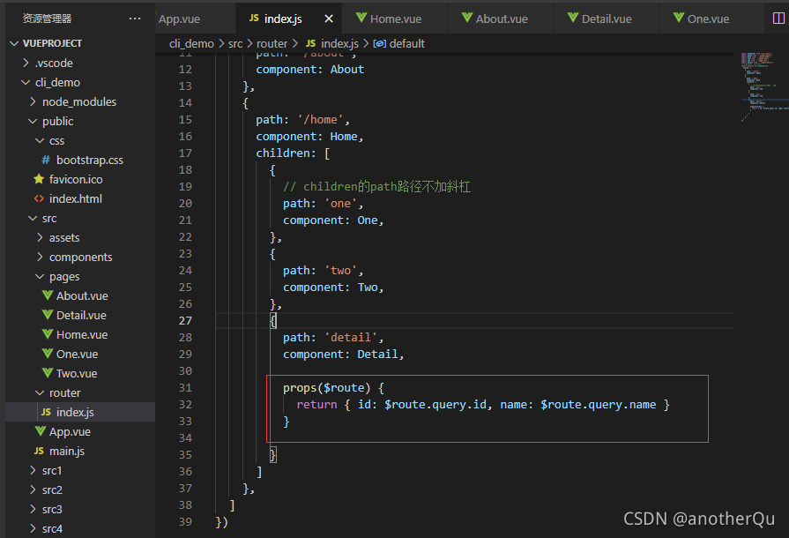This screenshot has height=538, width=789.
Task: Switch to the About.vue editor tab
Action: tap(501, 19)
